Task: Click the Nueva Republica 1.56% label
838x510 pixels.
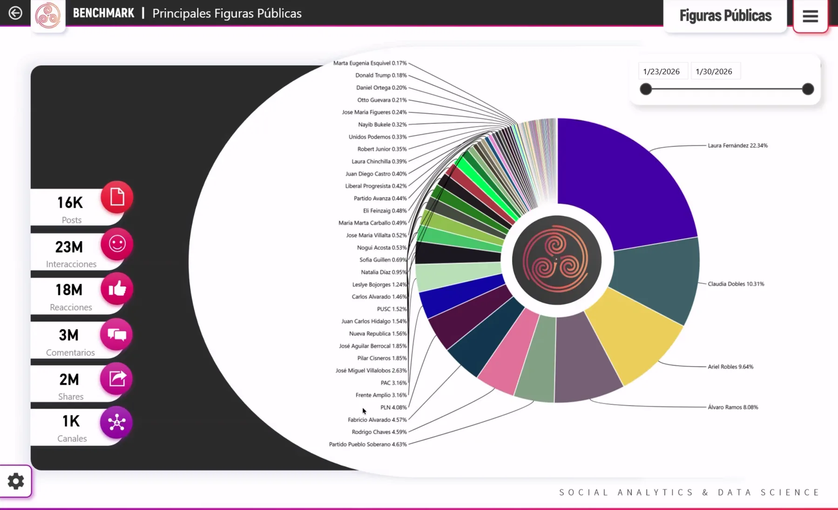Action: click(378, 333)
